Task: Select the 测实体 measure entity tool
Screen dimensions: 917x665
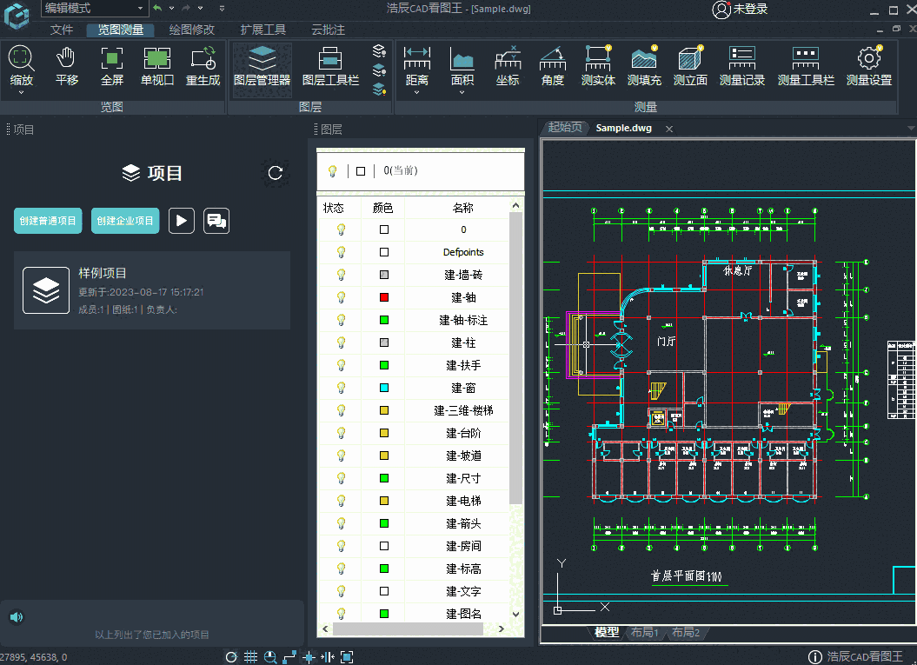Action: tap(598, 65)
